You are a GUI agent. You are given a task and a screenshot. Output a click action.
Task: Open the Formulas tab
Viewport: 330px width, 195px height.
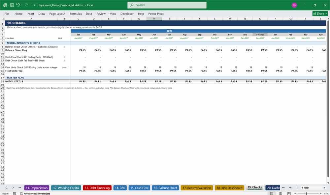coord(76,14)
